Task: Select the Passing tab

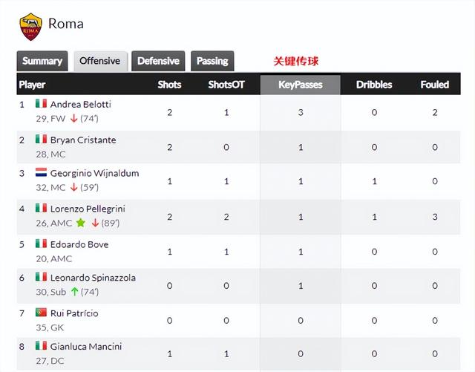Action: pyautogui.click(x=212, y=61)
